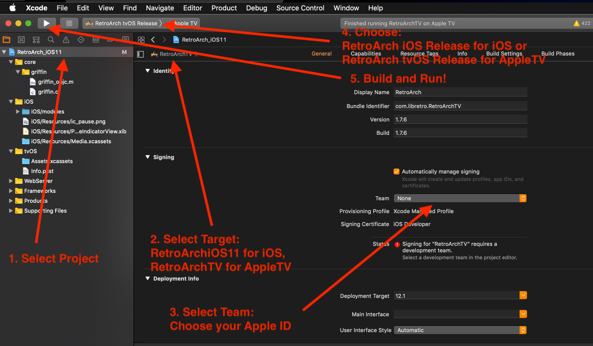Expand the iOS/modules folder

[x=18, y=112]
